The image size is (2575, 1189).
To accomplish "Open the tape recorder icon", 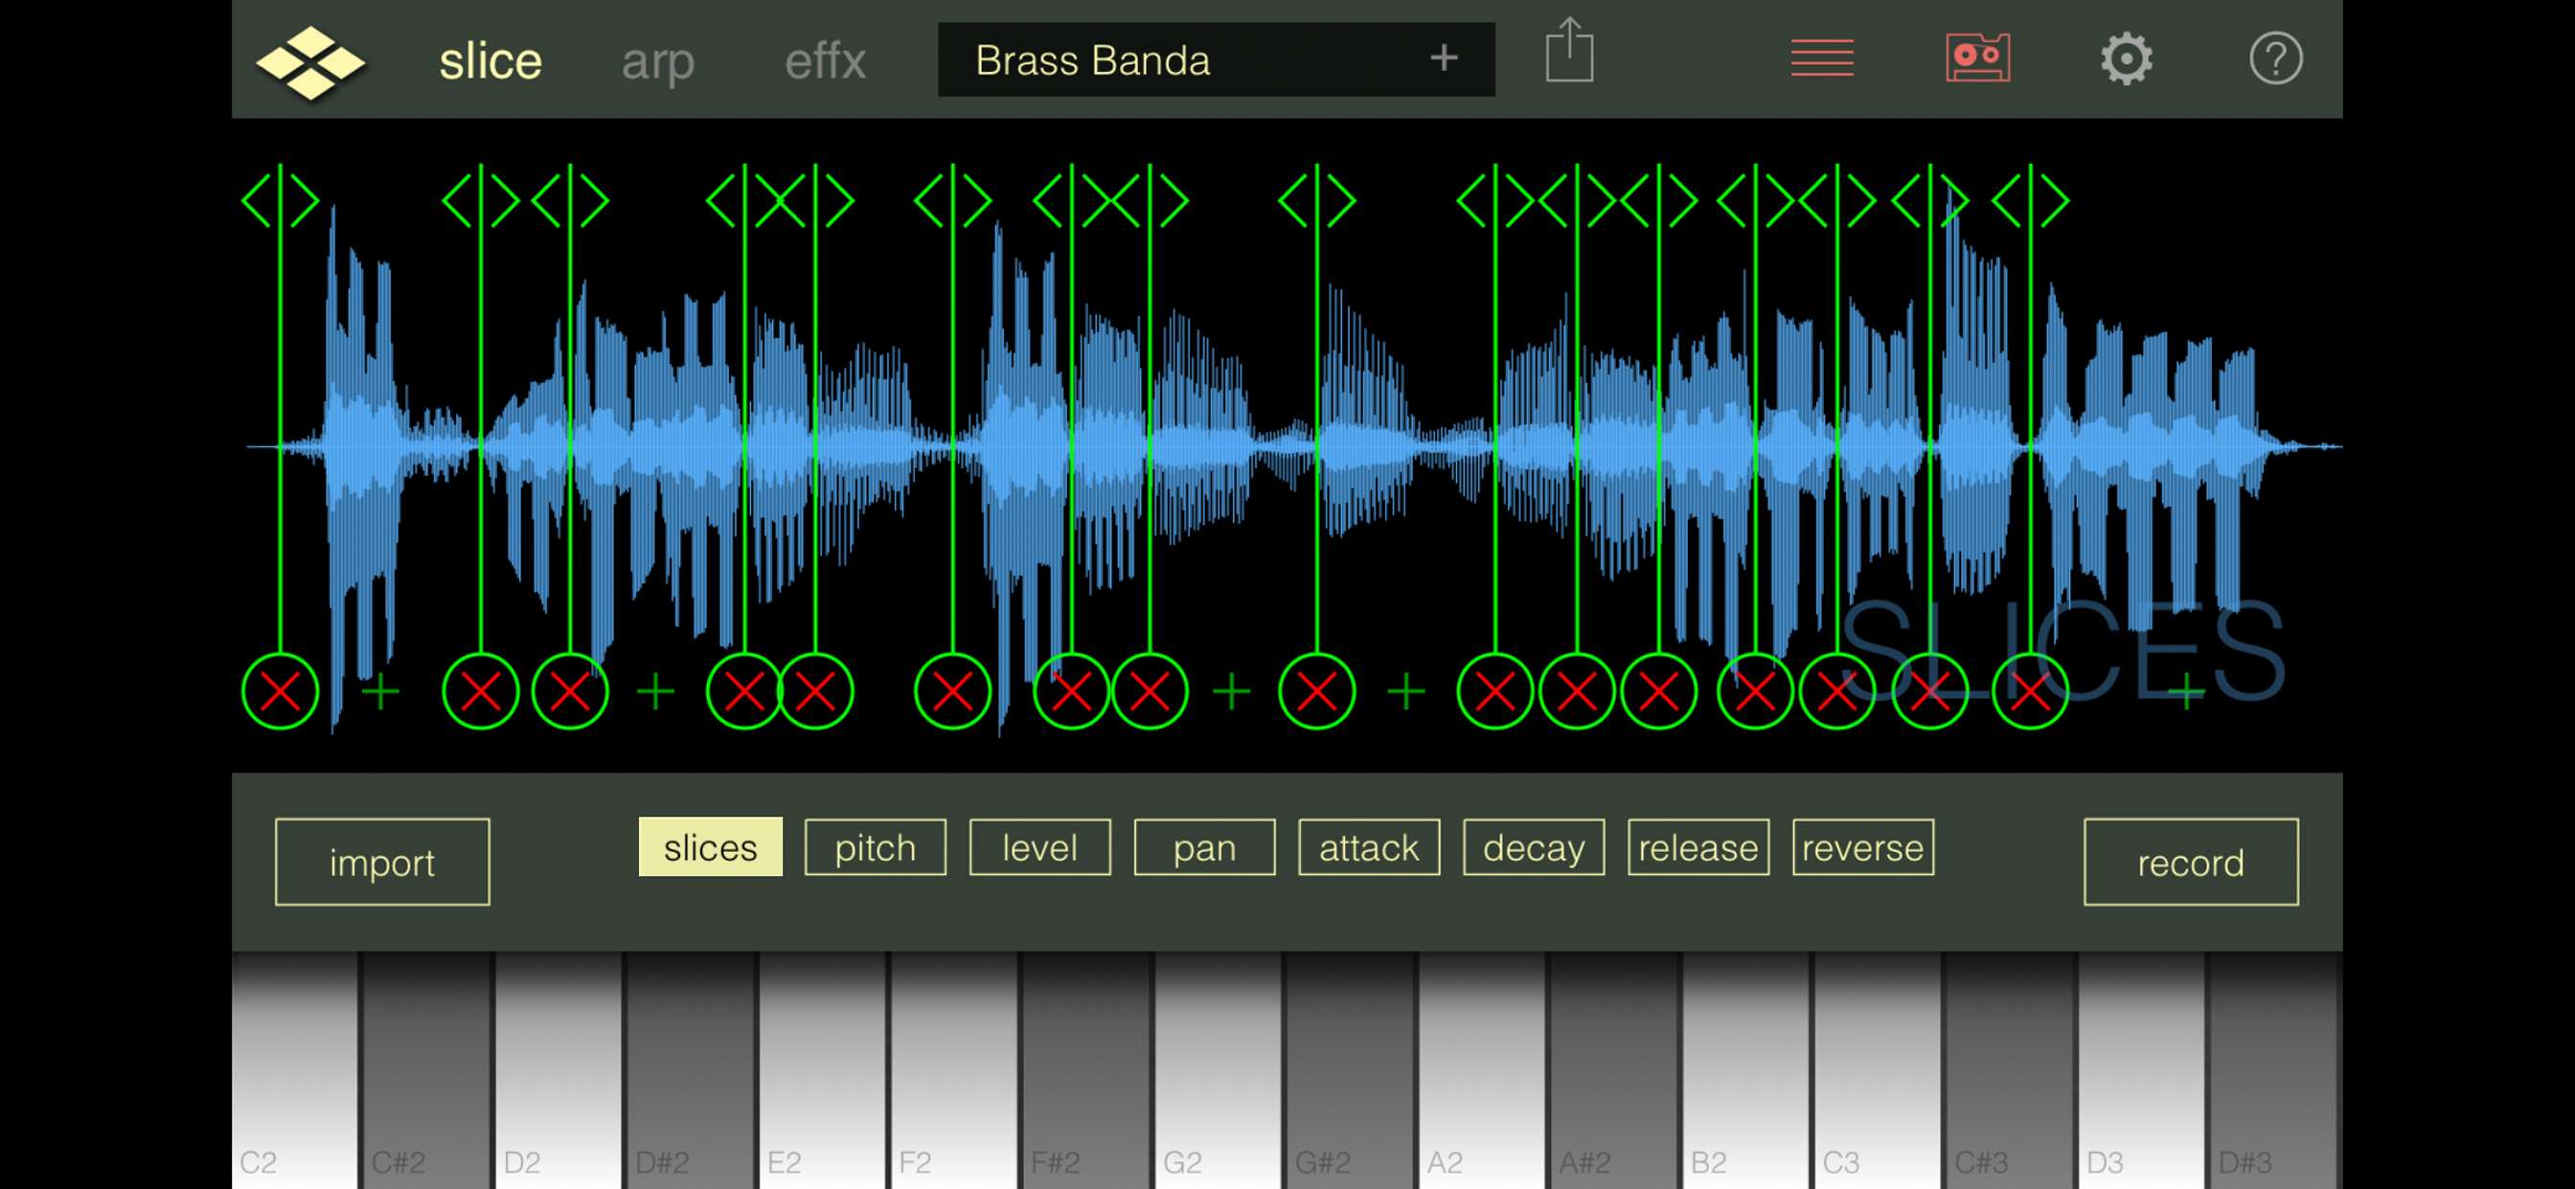I will pos(1977,58).
